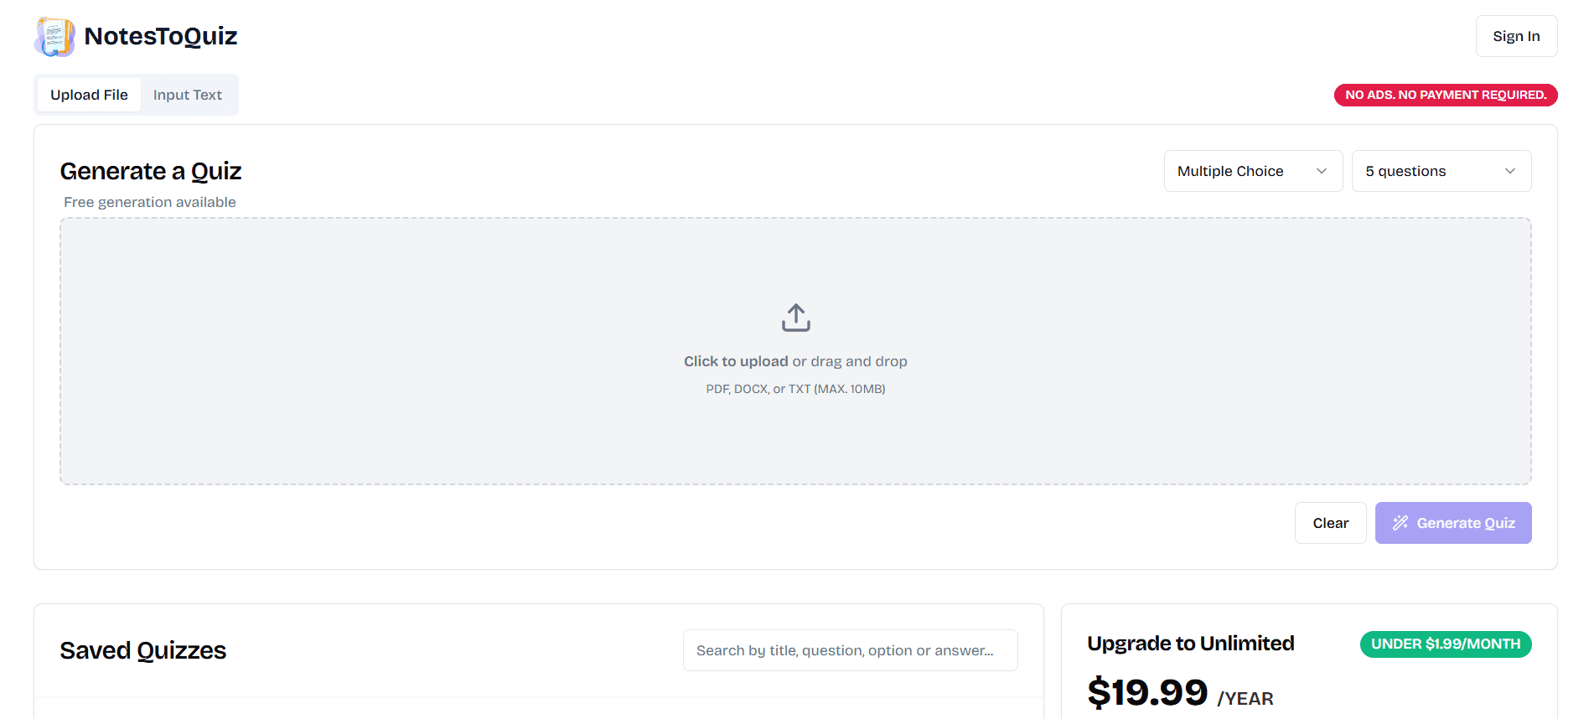Viewport: 1589px width, 719px height.
Task: Click the NotesToQuiz notepad logo icon
Action: pos(54,37)
